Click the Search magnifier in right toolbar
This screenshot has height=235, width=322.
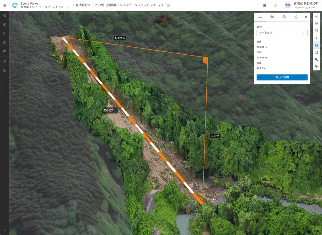coord(316,16)
